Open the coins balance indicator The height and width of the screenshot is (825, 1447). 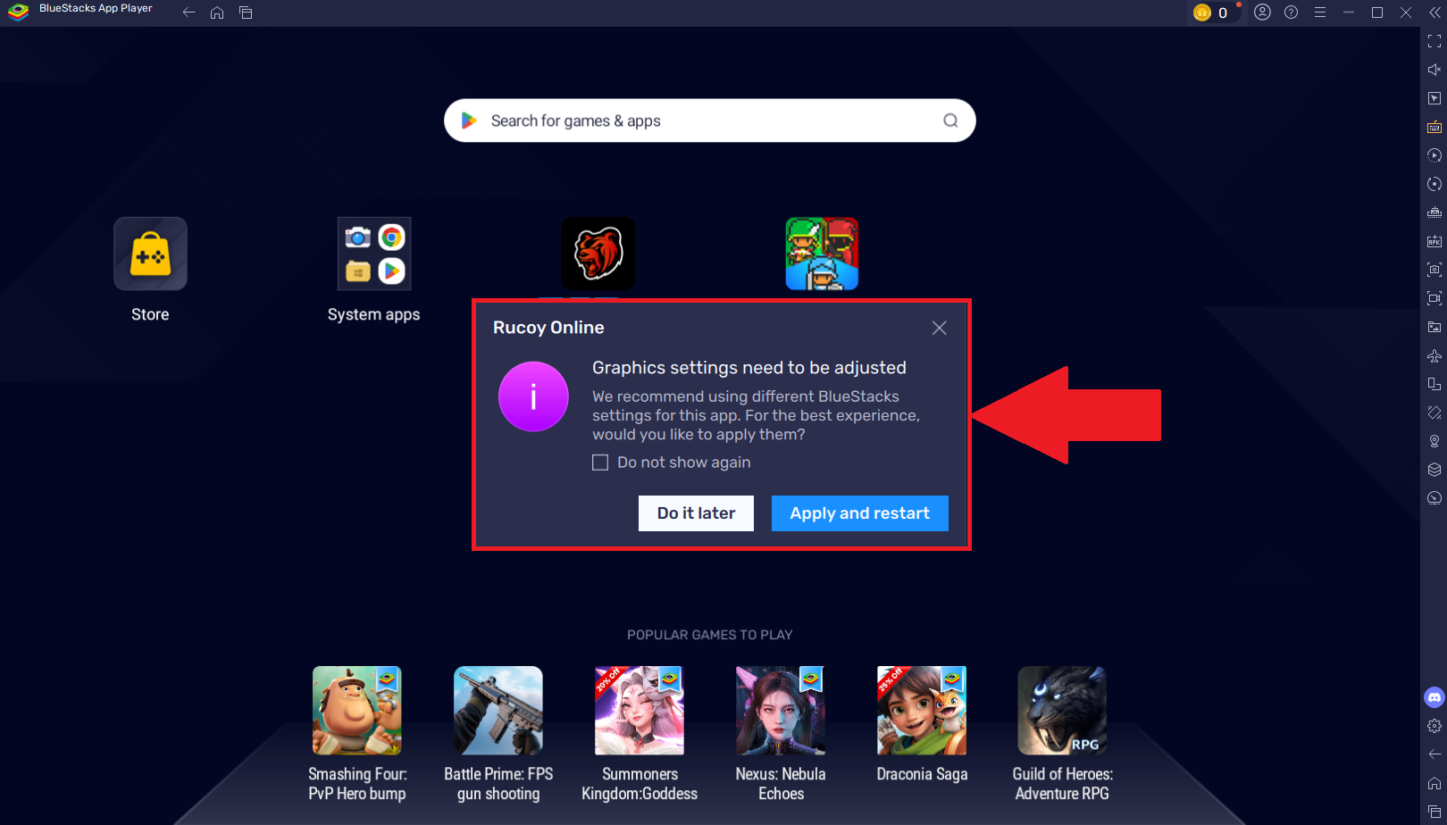click(1216, 12)
